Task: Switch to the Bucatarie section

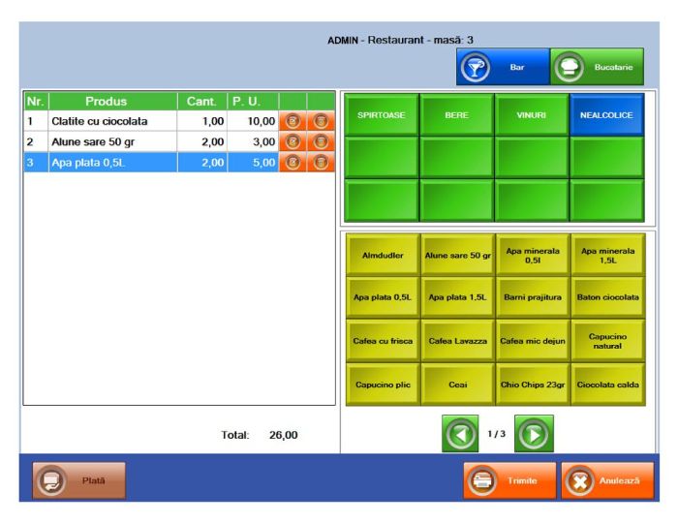Action: [x=598, y=68]
